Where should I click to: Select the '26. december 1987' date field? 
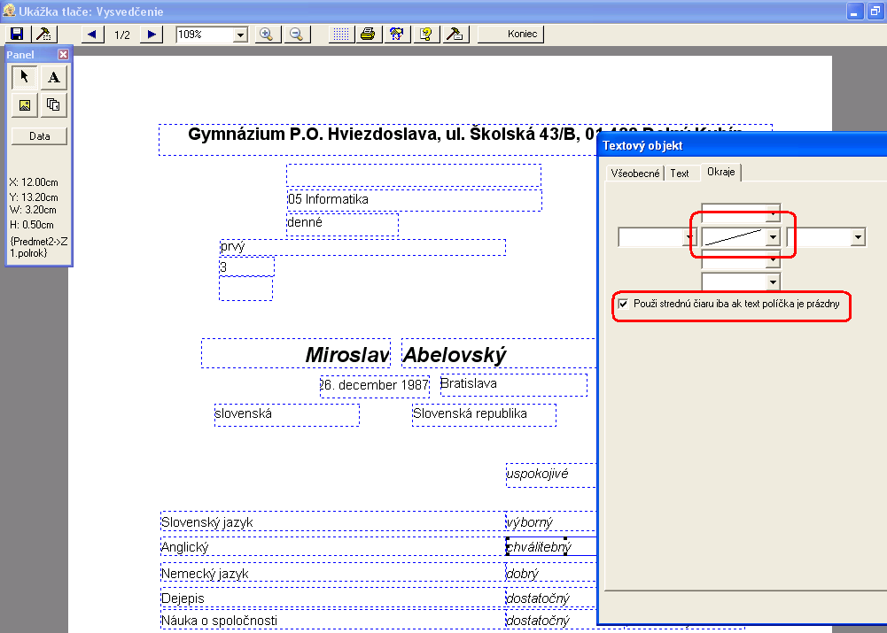pos(375,387)
